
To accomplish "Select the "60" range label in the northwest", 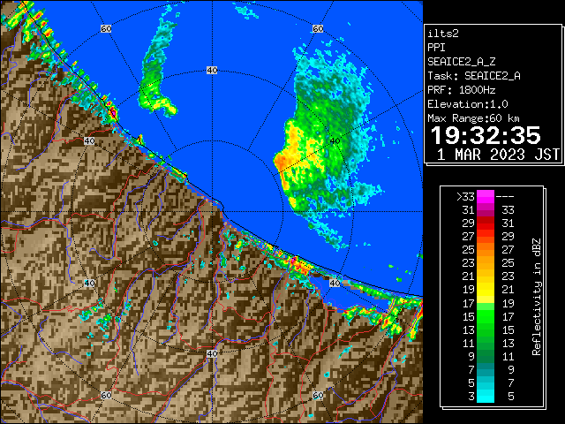I will click(x=106, y=28).
